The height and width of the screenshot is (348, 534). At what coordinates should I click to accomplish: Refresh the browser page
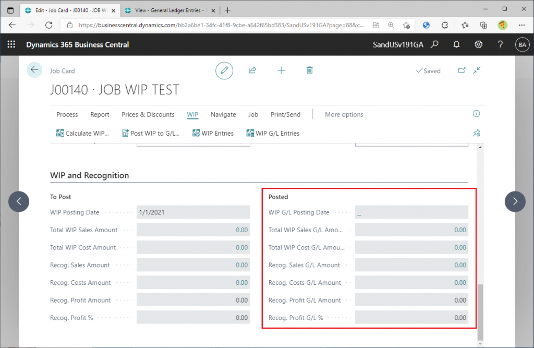[x=49, y=25]
